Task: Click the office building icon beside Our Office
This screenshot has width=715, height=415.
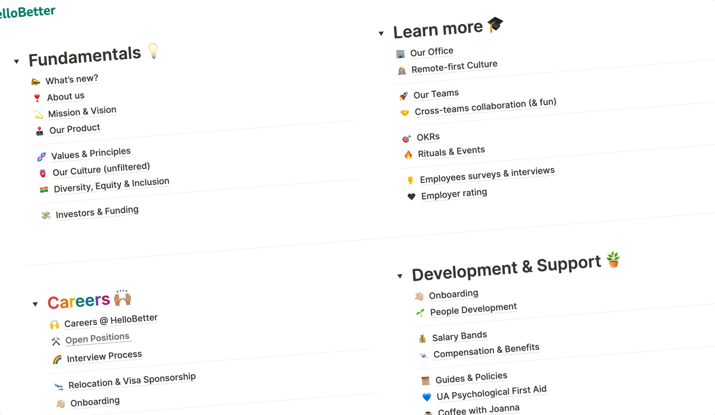Action: (x=400, y=54)
